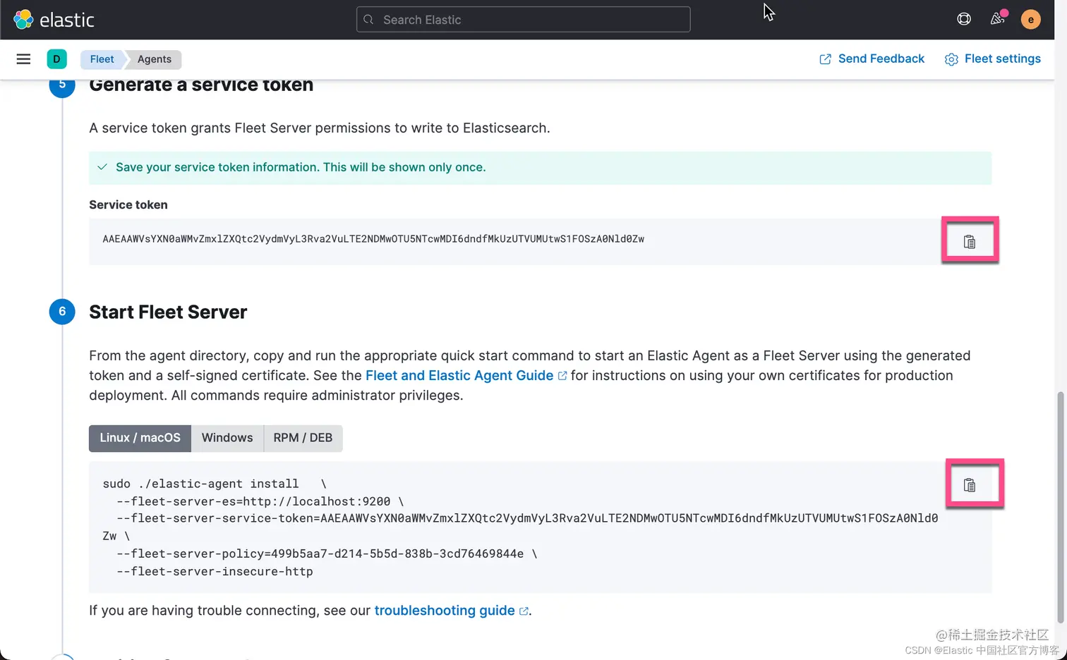Click the Search Elastic input field
Viewport: 1067px width, 660px height.
523,20
